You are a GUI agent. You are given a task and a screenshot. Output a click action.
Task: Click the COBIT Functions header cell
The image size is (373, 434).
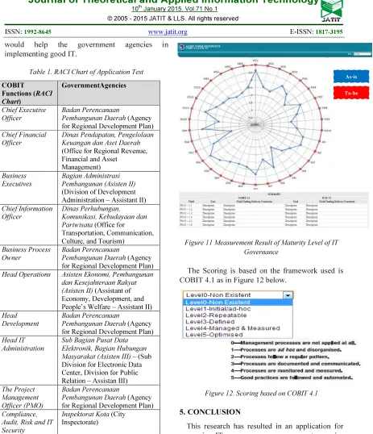(29, 93)
